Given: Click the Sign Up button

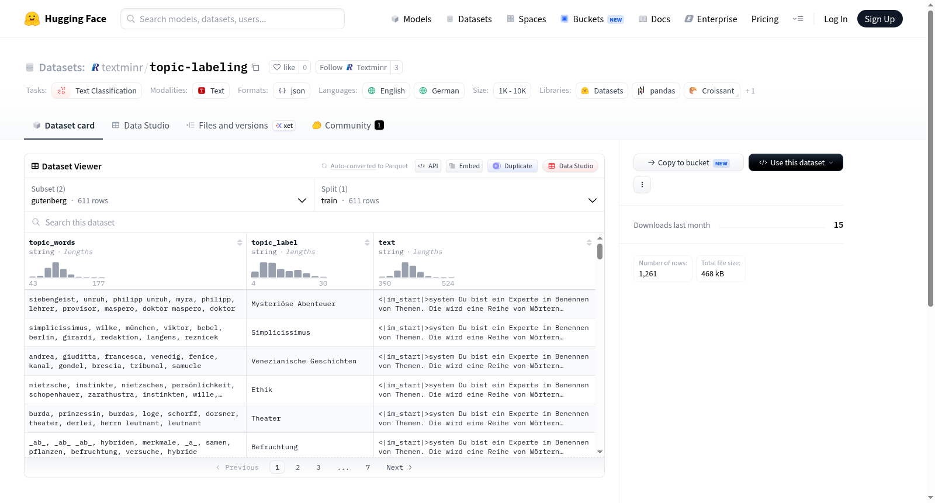Looking at the screenshot, I should pos(880,19).
